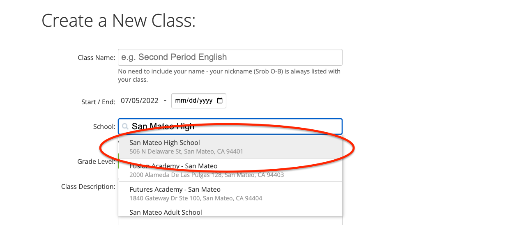This screenshot has height=225, width=511.
Task: Click the Grade Level label
Action: click(96, 162)
